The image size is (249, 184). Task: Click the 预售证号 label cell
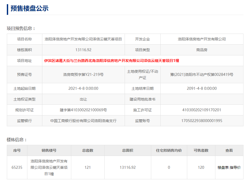pyautogui.click(x=24, y=75)
